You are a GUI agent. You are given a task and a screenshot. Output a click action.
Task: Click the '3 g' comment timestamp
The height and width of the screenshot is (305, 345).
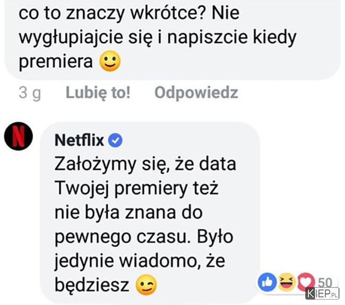[x=30, y=93]
